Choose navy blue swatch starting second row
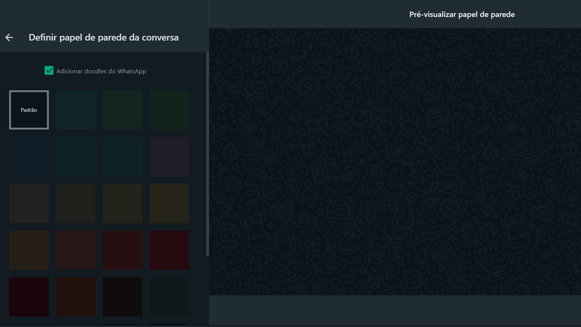This screenshot has width=581, height=327. 29,157
